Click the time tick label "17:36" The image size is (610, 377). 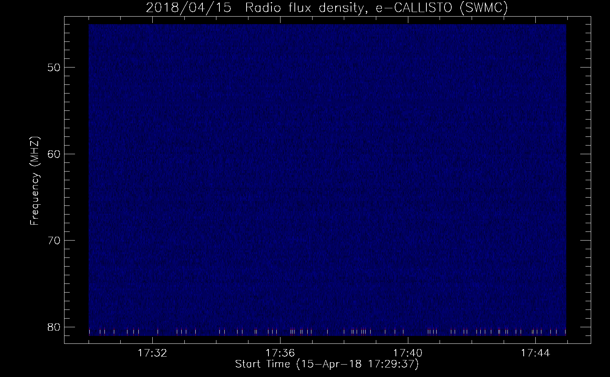[x=280, y=353]
